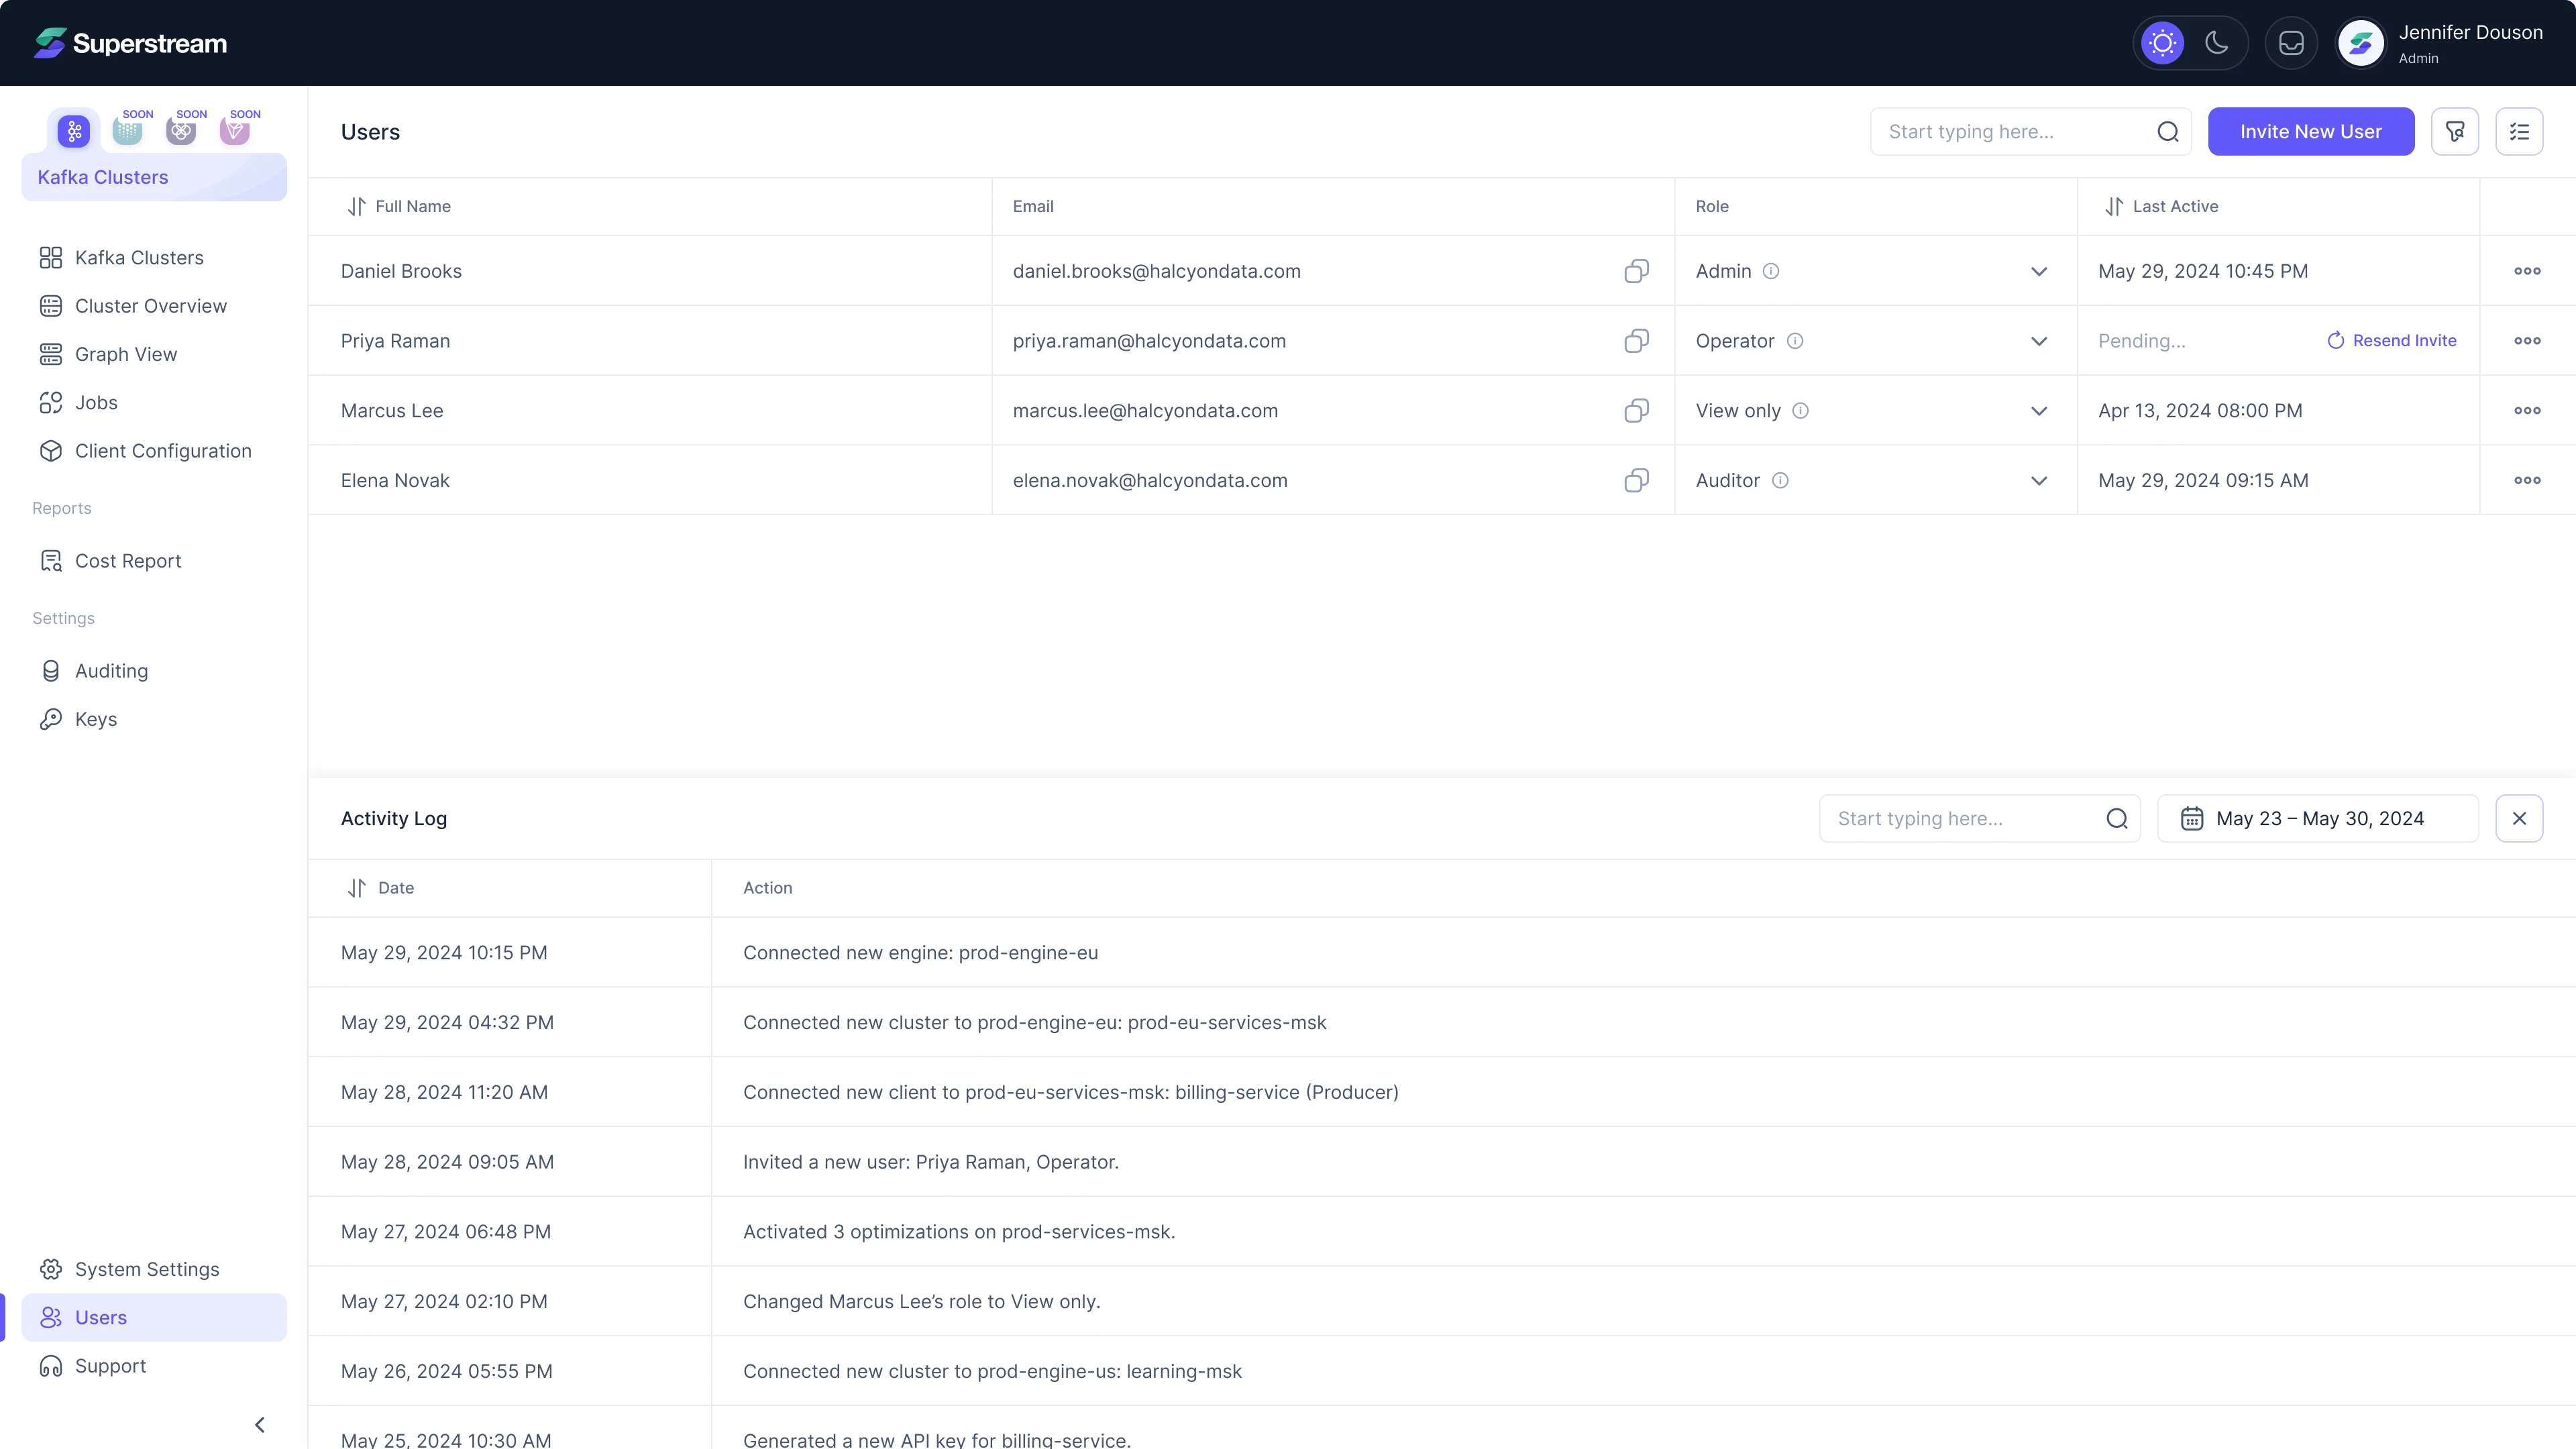The width and height of the screenshot is (2576, 1449).
Task: Click the Users search field
Action: click(2031, 131)
